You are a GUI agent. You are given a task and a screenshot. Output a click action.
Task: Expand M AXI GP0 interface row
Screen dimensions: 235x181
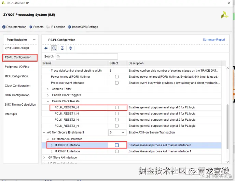pos(52,145)
